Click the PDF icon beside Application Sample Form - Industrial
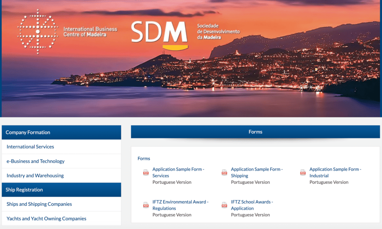382x229 pixels. (x=303, y=173)
